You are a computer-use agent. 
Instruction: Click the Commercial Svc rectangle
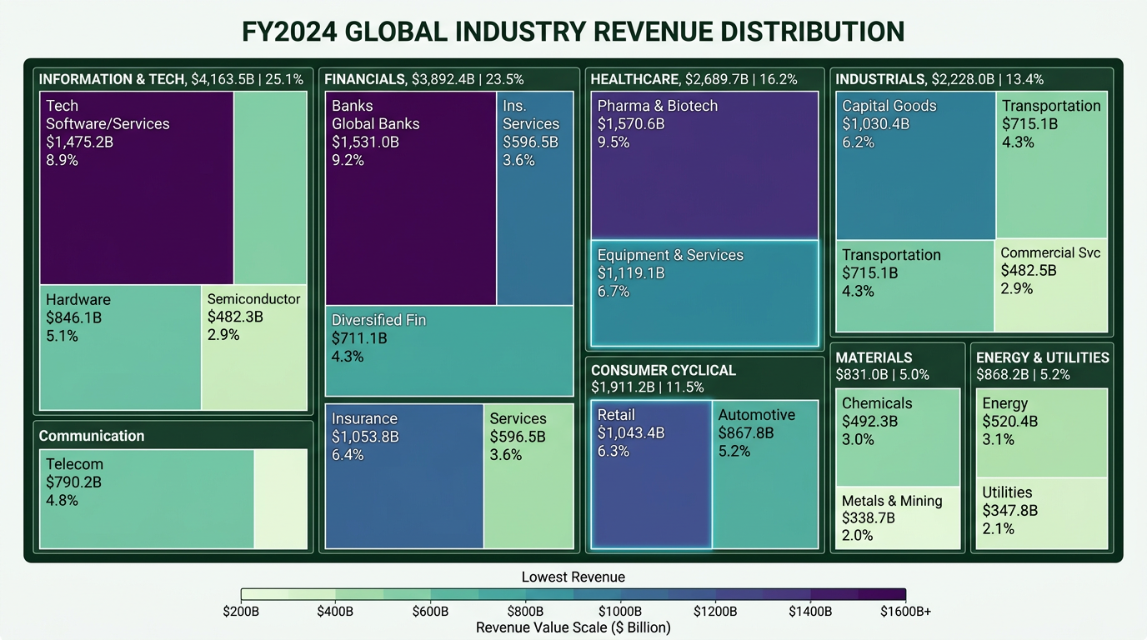pyautogui.click(x=1052, y=283)
